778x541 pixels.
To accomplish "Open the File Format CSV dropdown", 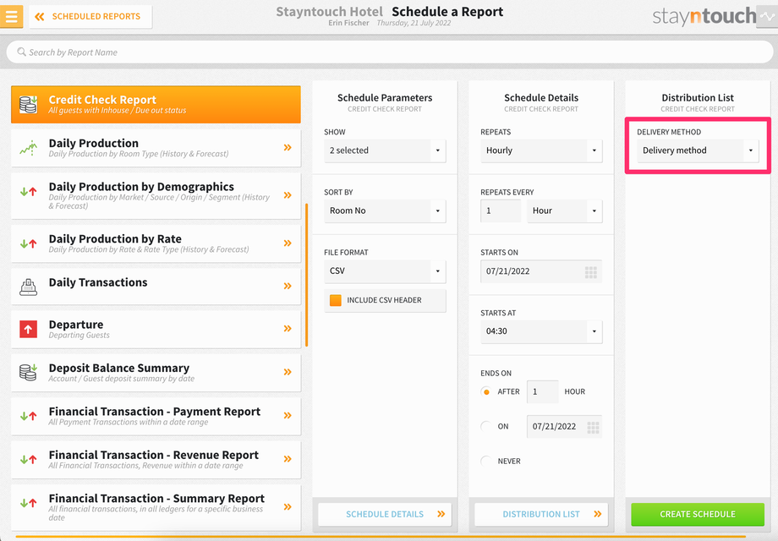I will click(385, 271).
